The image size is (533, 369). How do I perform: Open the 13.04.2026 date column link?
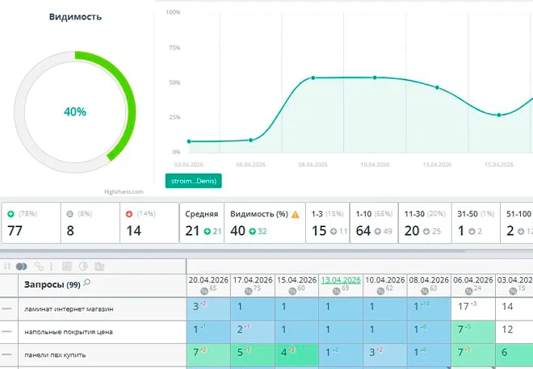[x=340, y=279]
